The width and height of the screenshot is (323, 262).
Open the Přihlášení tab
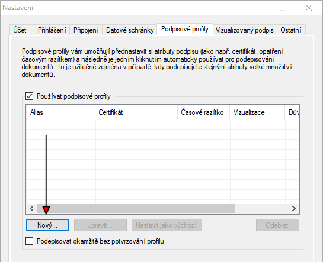click(52, 30)
